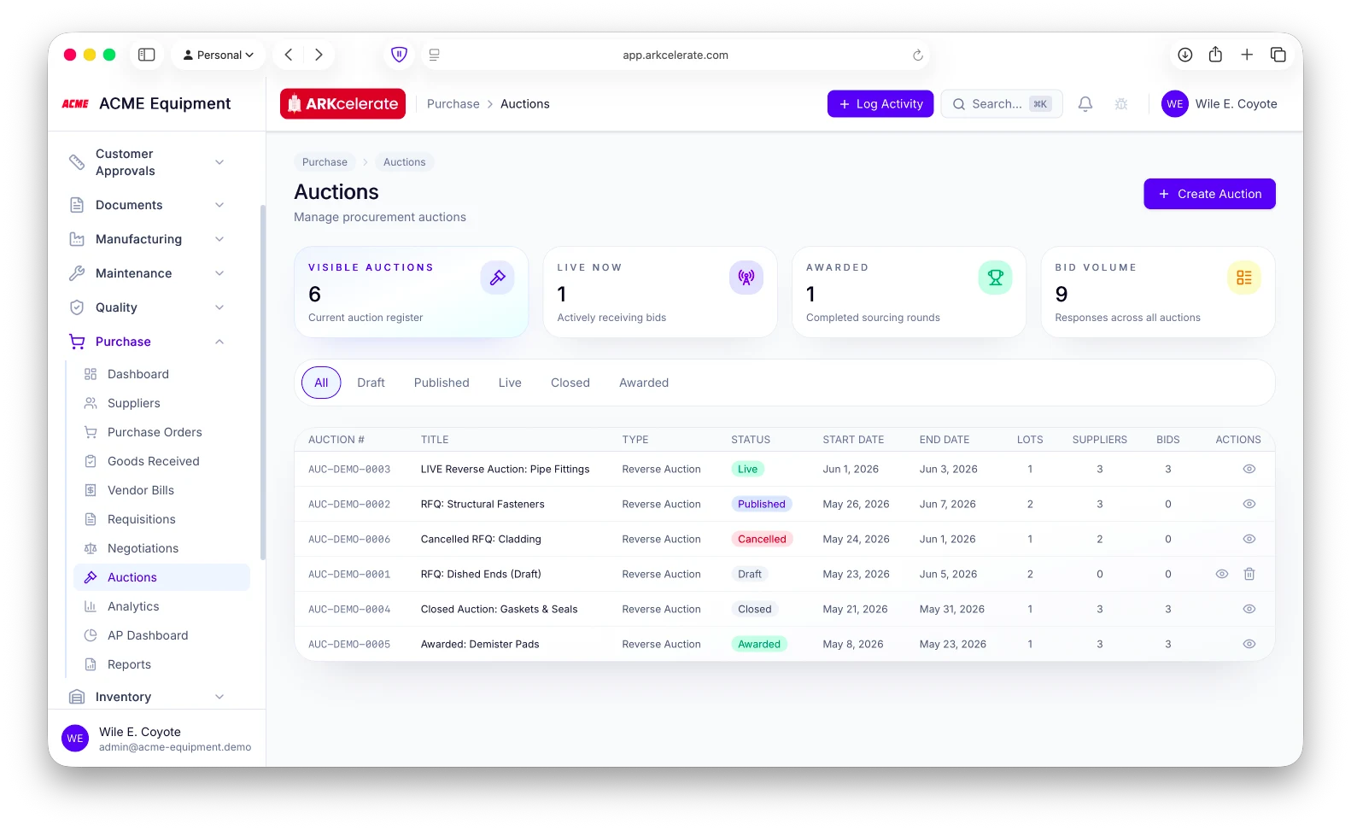The height and width of the screenshot is (830, 1351).
Task: View the RFQ: Dished Ends draft auction
Action: coord(1222,574)
